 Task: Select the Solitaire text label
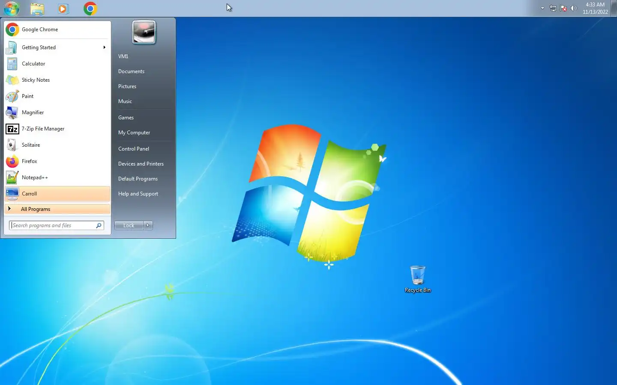[31, 145]
